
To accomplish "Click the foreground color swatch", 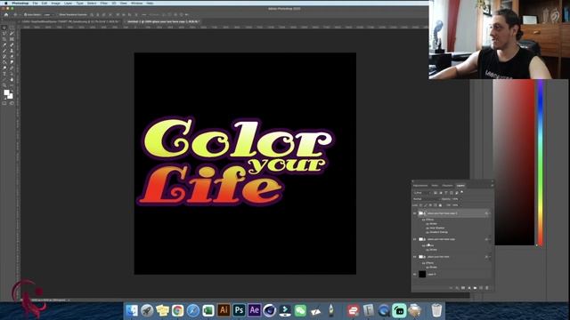I will click(6, 92).
